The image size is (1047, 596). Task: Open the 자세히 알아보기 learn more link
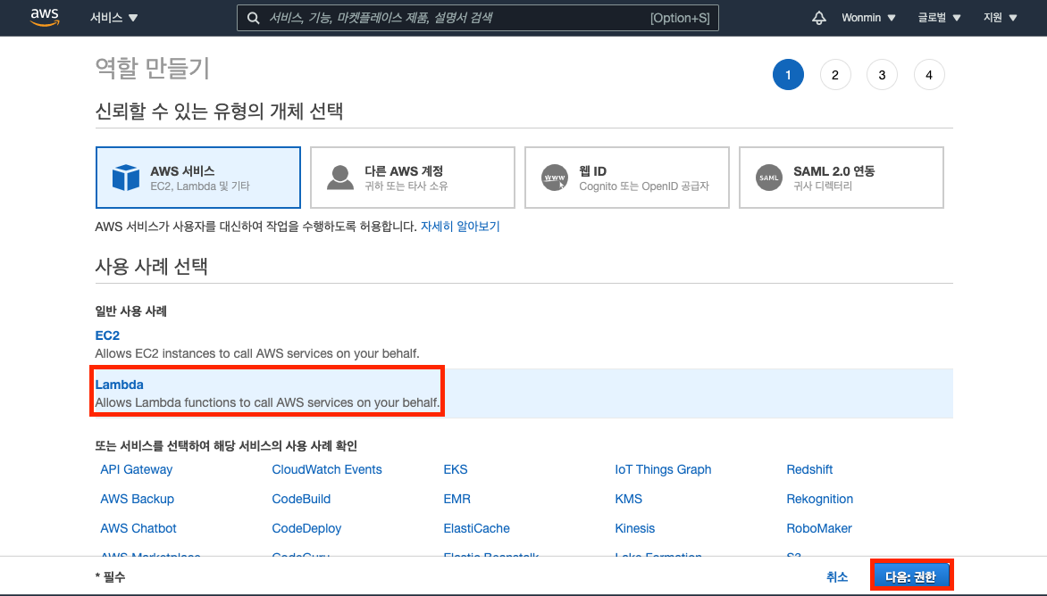coord(460,227)
